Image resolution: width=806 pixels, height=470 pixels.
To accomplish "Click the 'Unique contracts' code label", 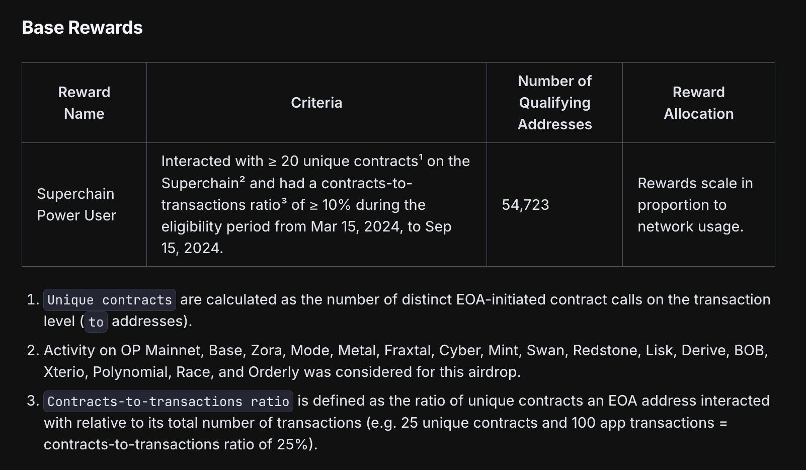I will click(x=110, y=300).
